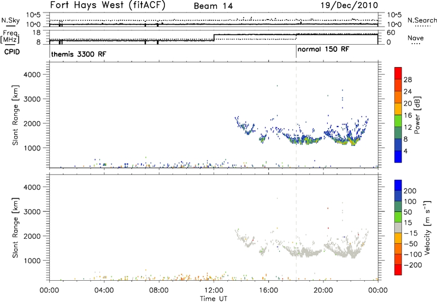Click the '4000' tick on velocity panel

(x=32, y=187)
